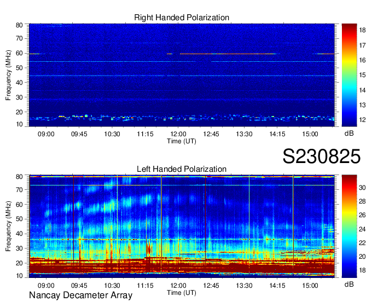Click the 10 MHz tick of Right Handed plot
This screenshot has height=302, width=372.
[x=19, y=124]
